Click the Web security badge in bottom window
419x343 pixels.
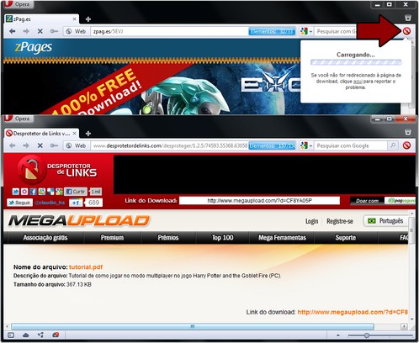click(76, 145)
